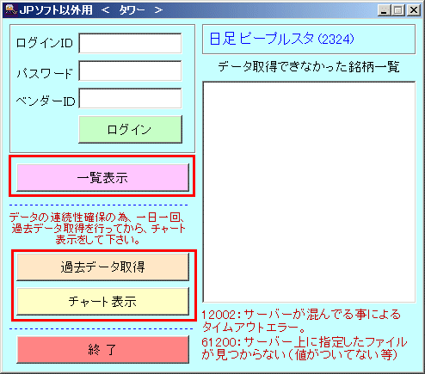The height and width of the screenshot is (374, 425).
Task: Show the chart with チャート表示 button
Action: pos(102,301)
